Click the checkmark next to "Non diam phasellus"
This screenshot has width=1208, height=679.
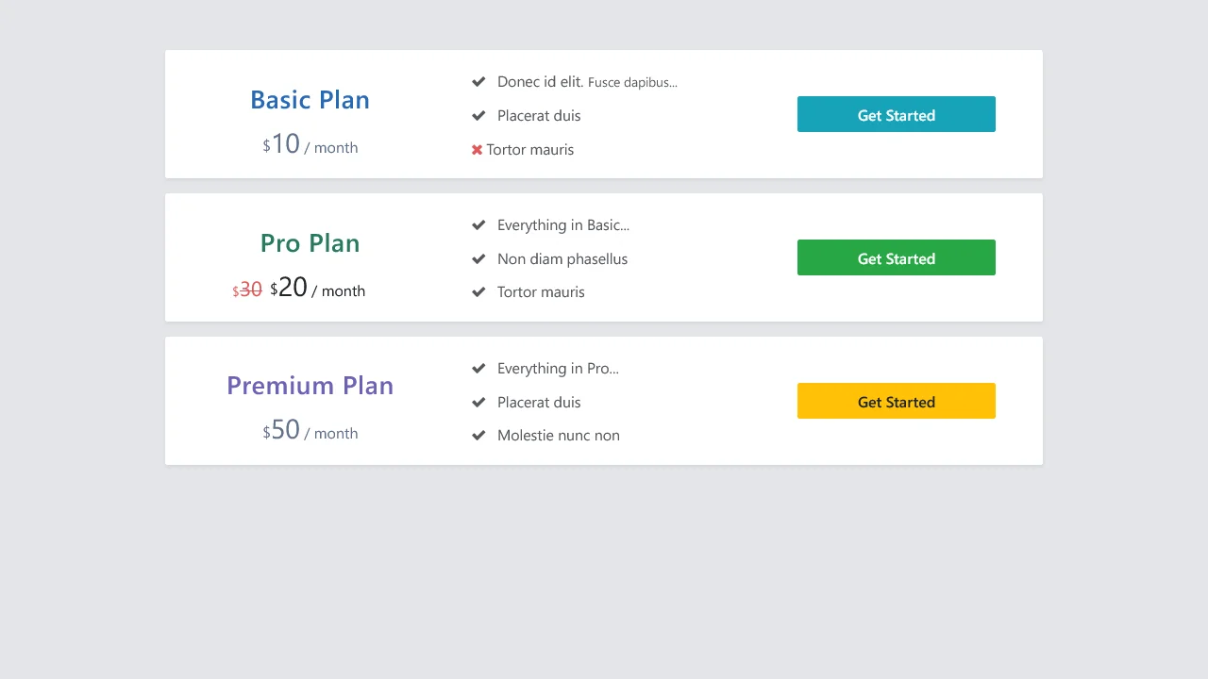pos(478,258)
